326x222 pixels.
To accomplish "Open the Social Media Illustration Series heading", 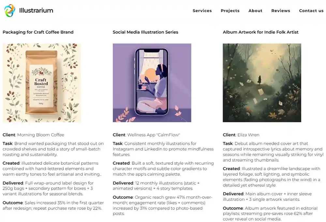I will coord(145,32).
